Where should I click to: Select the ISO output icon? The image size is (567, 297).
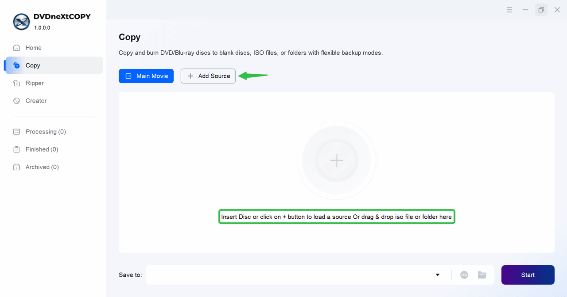(464, 275)
